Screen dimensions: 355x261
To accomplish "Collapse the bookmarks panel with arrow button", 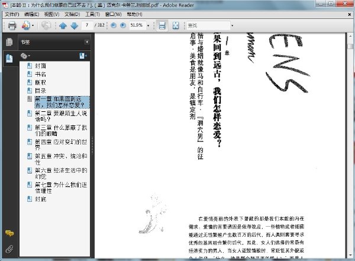I will pyautogui.click(x=87, y=42).
